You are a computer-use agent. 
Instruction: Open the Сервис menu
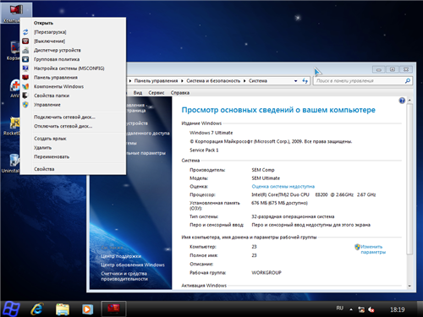tap(157, 93)
